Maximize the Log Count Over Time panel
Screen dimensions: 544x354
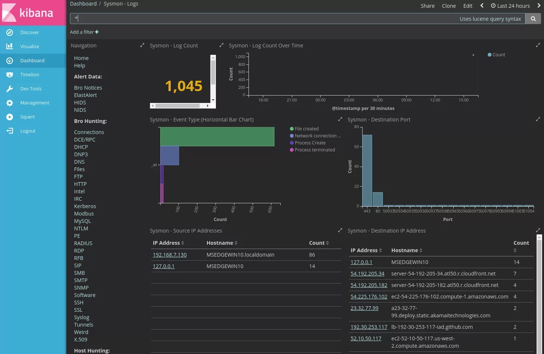tap(538, 45)
